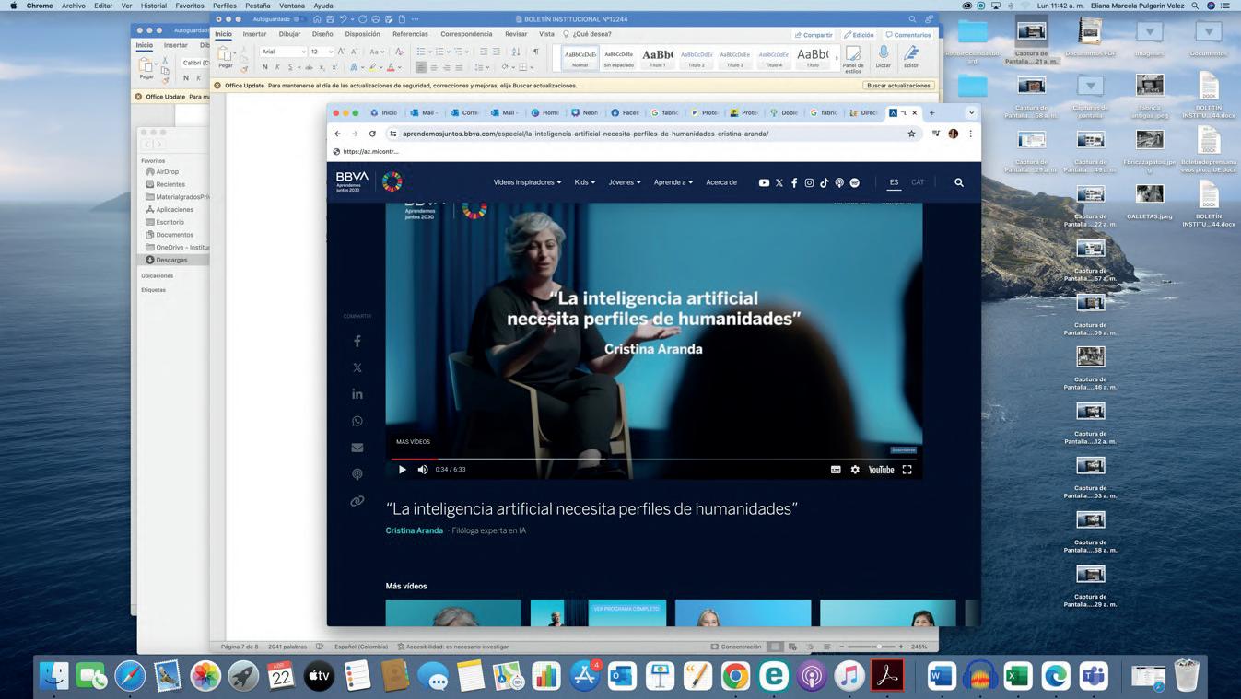Toggle bold formatting in Word

click(x=264, y=67)
